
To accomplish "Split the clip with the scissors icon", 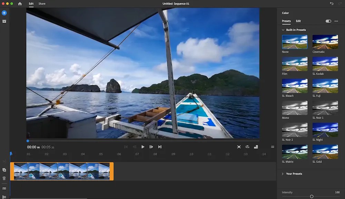I will click(x=4, y=161).
